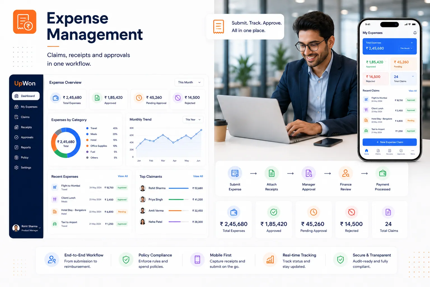Tap the Approvals tab in phone bottom bar
This screenshot has width=430, height=287.
(401, 152)
